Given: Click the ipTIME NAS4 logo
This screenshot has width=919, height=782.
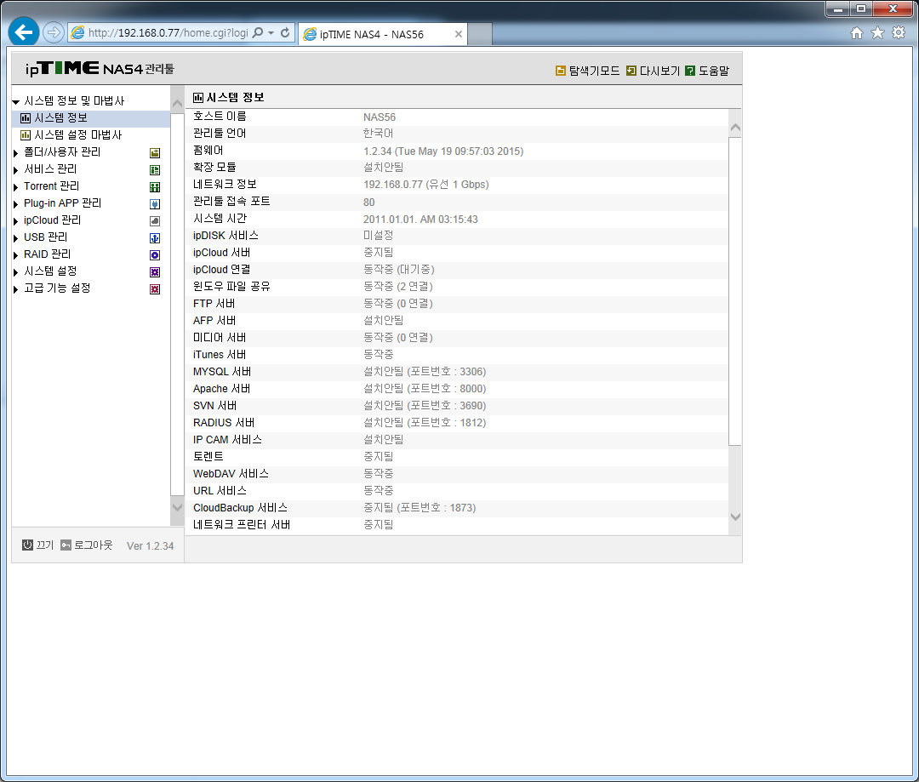Looking at the screenshot, I should point(100,69).
